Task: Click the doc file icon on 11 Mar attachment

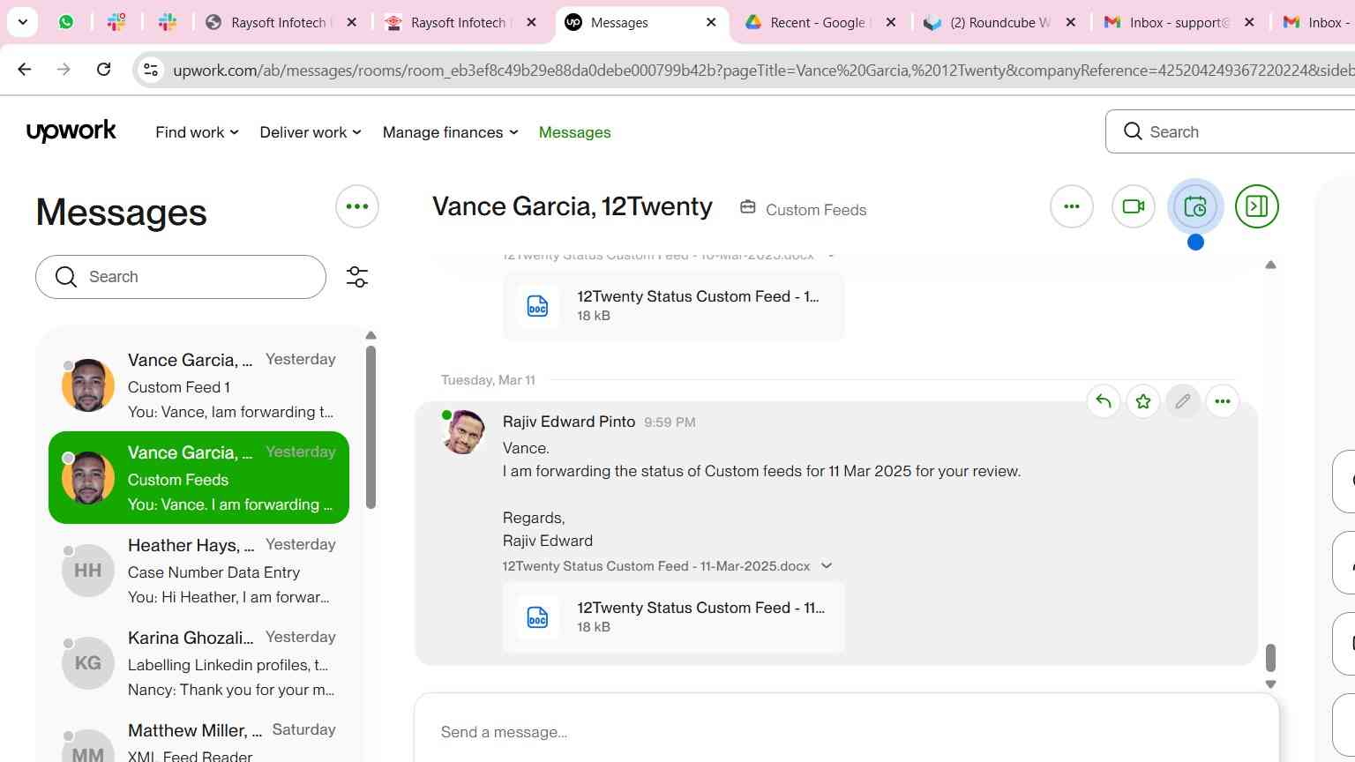Action: tap(538, 617)
